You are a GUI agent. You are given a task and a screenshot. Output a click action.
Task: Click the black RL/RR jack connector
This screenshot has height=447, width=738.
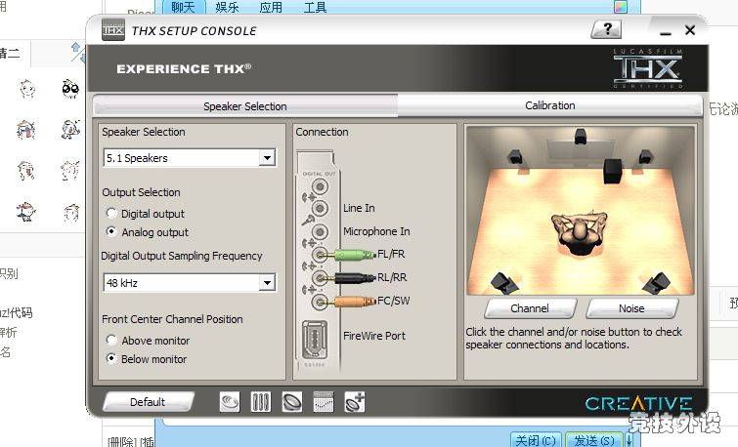click(x=350, y=278)
